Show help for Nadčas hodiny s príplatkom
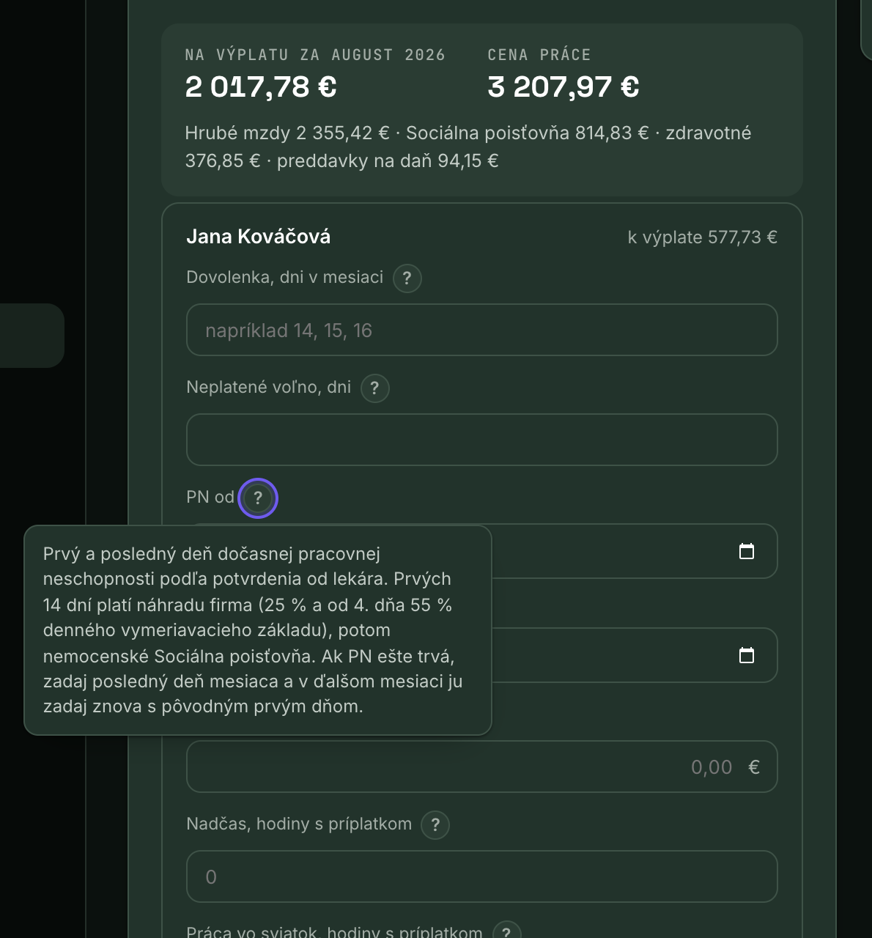This screenshot has width=872, height=938. tap(435, 825)
